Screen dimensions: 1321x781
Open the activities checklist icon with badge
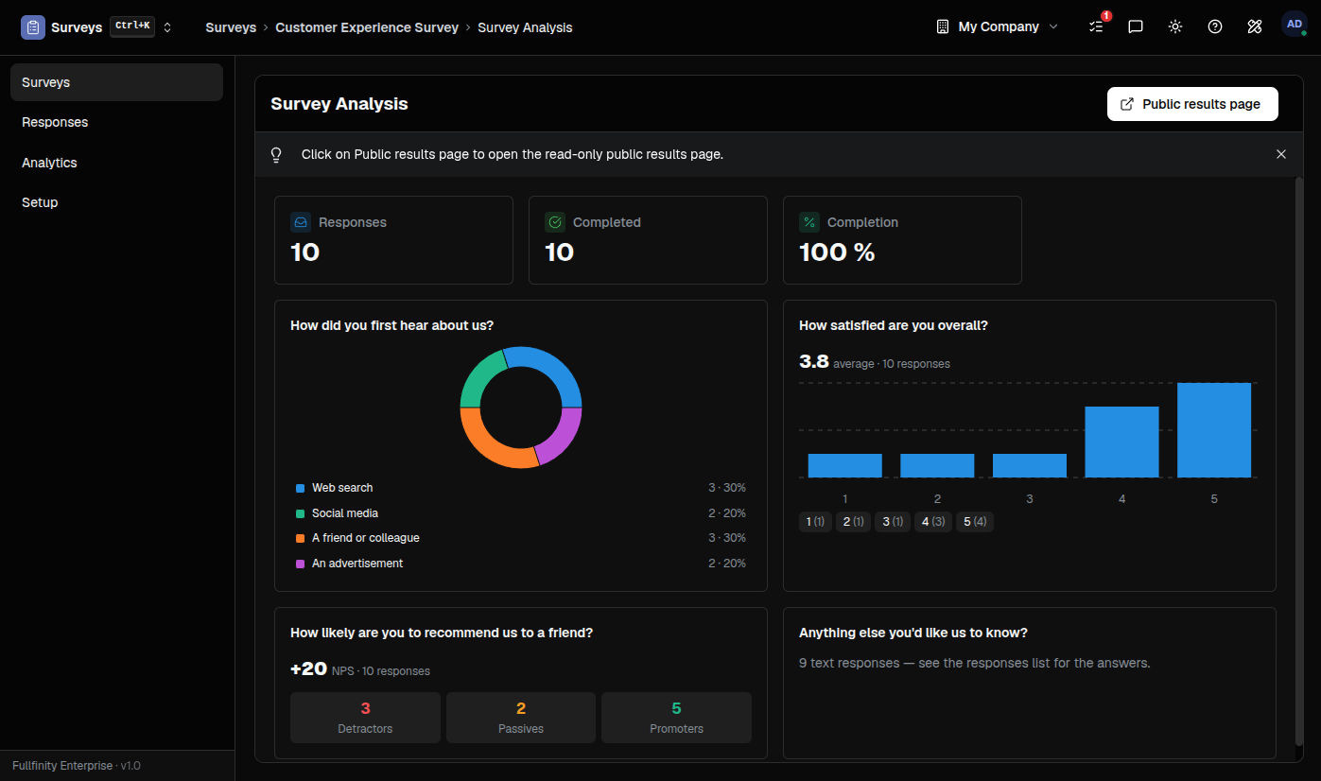point(1097,26)
